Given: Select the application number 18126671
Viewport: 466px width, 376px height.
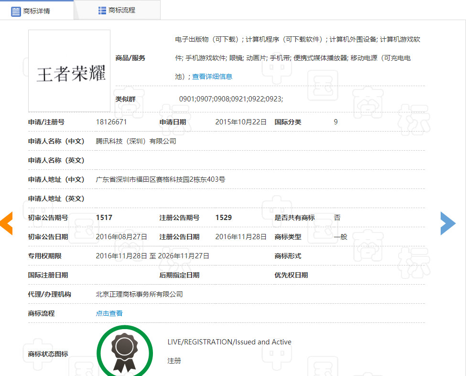Looking at the screenshot, I should click(x=111, y=122).
